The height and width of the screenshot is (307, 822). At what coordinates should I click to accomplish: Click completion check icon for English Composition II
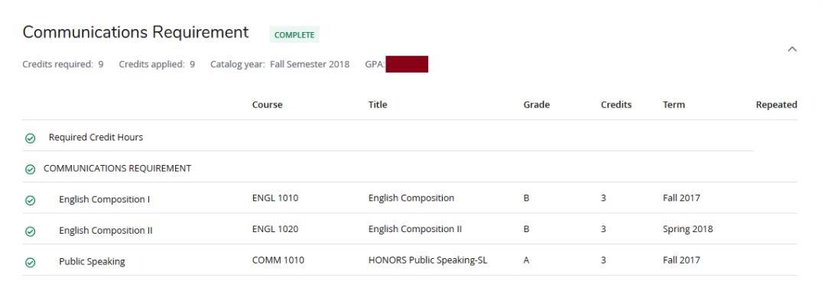(x=30, y=231)
